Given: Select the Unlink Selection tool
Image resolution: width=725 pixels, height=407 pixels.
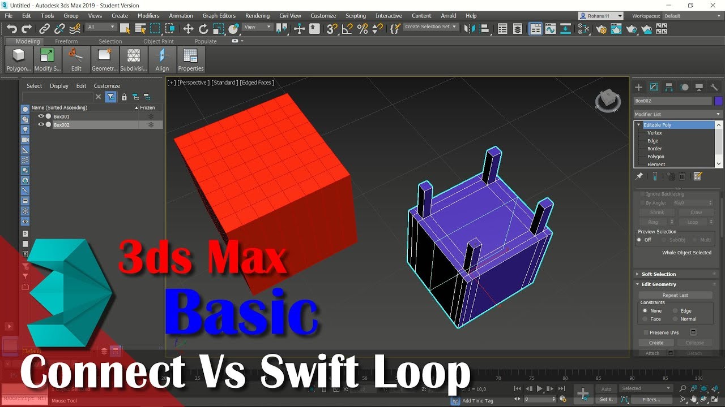Looking at the screenshot, I should (59, 29).
